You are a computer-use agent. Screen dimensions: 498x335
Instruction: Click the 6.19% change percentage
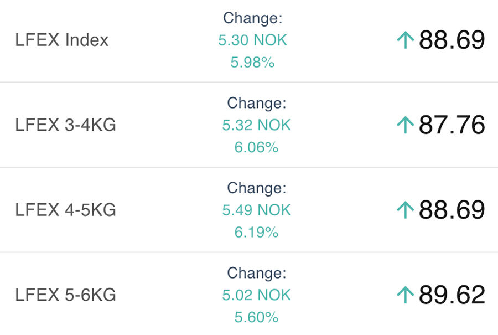point(256,233)
